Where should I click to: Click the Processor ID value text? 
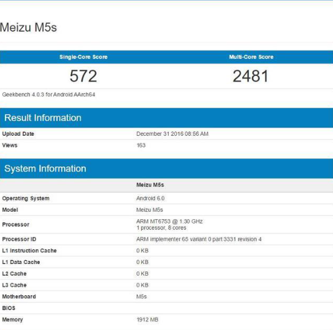pyautogui.click(x=199, y=239)
